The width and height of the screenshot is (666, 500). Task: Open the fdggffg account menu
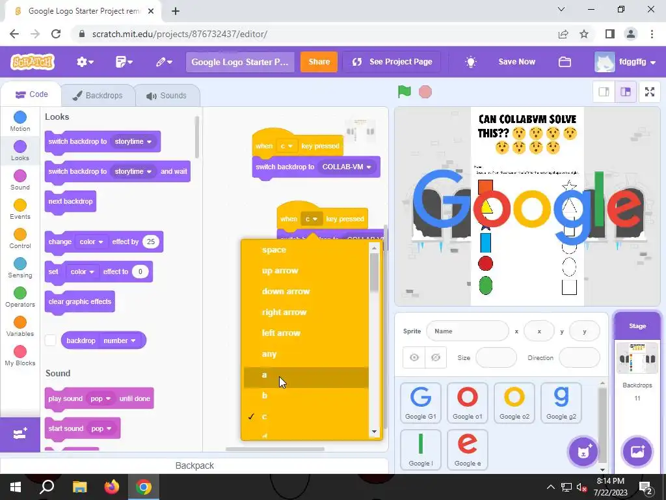625,62
